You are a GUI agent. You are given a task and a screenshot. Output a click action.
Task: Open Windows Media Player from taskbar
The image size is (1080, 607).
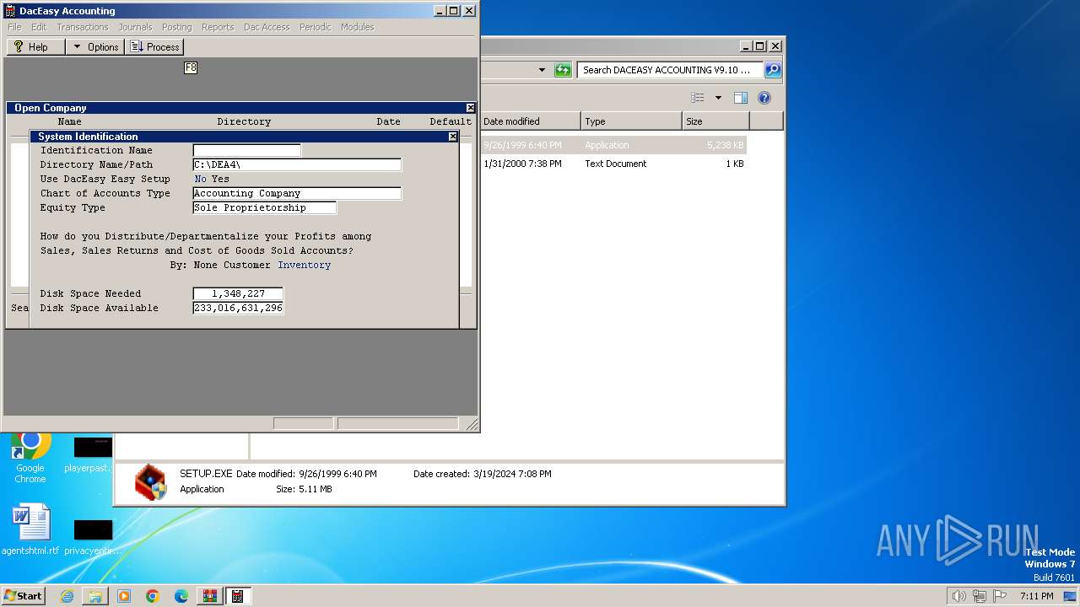click(124, 596)
